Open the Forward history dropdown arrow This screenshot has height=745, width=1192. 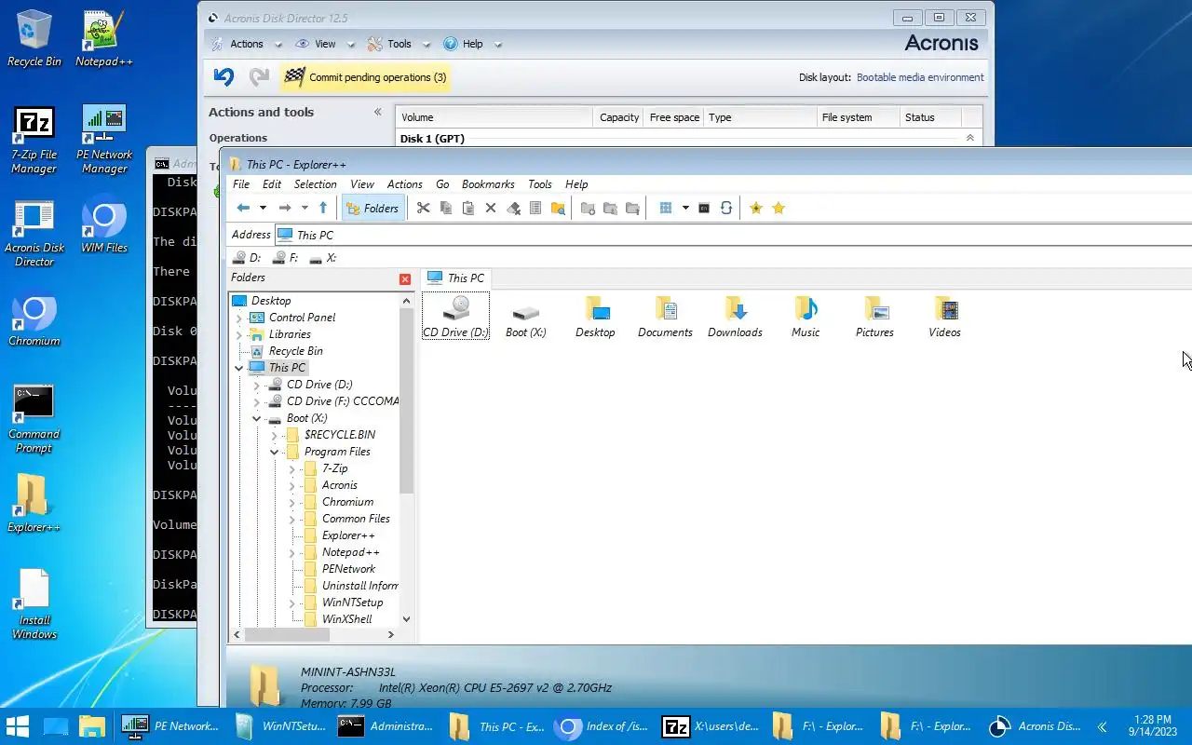305,208
